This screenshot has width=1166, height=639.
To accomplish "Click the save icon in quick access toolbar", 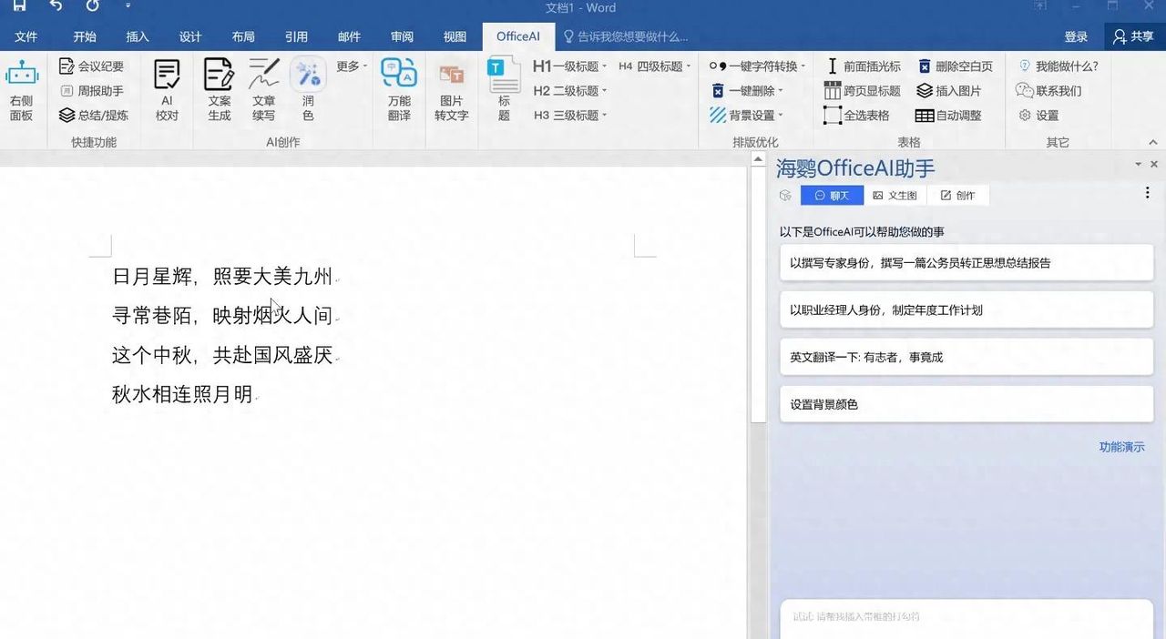I will pos(18,6).
